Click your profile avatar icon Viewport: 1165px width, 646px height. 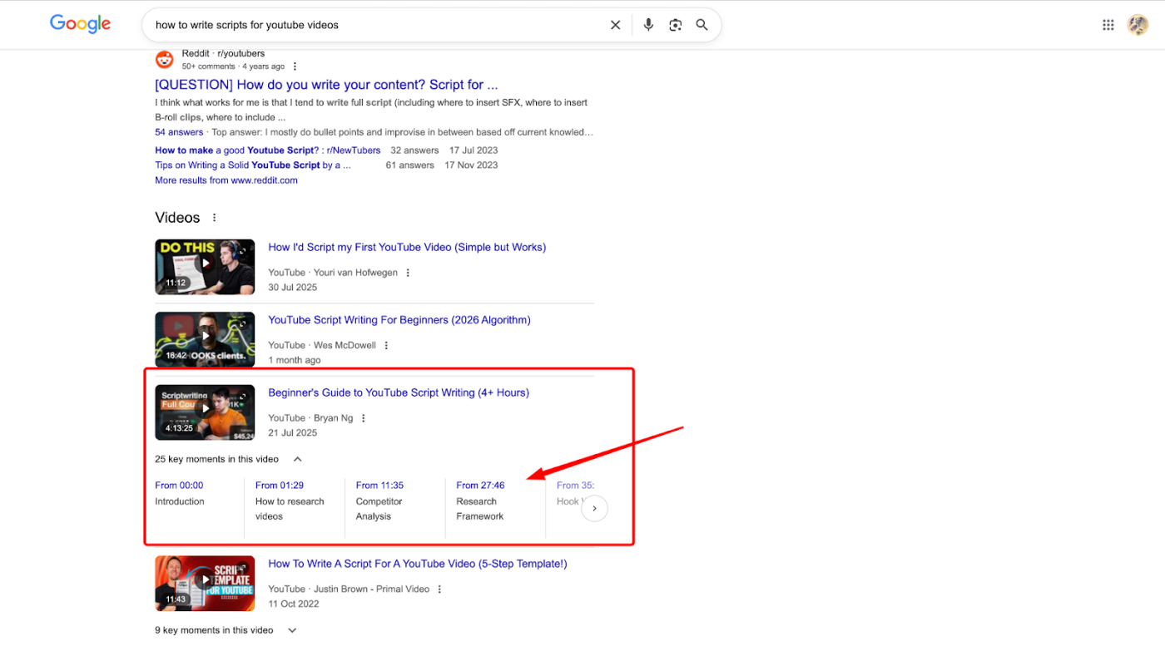(x=1138, y=25)
